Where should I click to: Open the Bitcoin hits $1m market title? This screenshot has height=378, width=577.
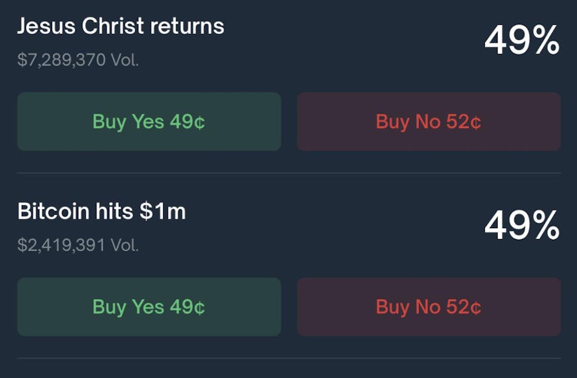pyautogui.click(x=101, y=211)
